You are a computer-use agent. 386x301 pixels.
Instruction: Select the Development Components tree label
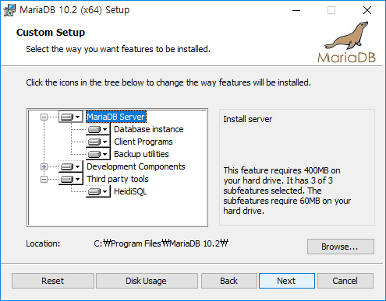tap(136, 166)
